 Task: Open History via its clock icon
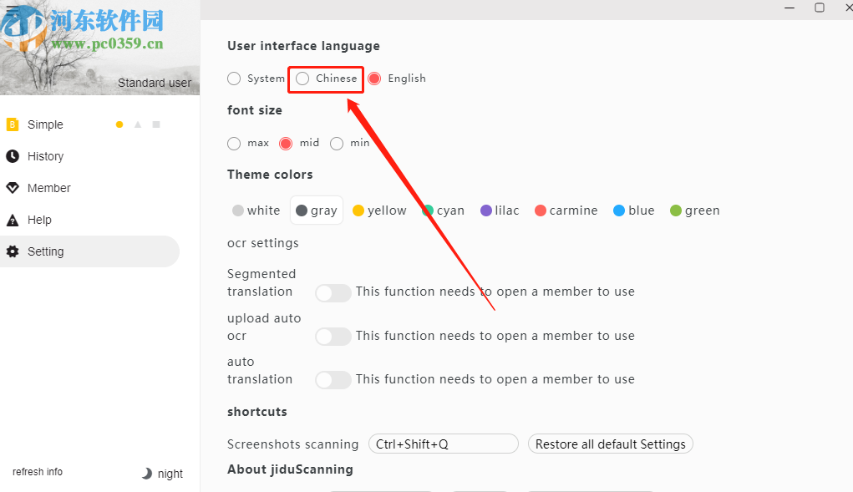coord(13,156)
